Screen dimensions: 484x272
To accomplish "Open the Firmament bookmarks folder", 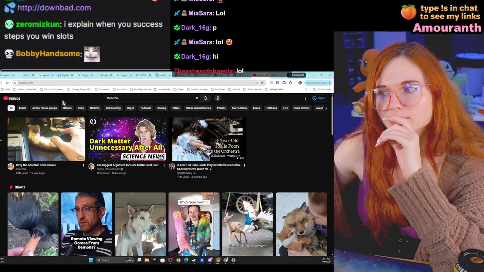I will (102, 90).
